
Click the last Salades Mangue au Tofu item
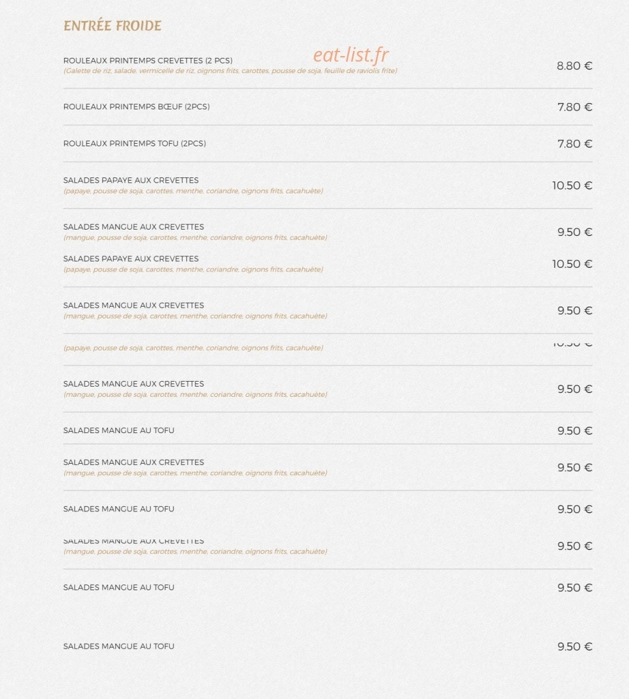tap(118, 646)
